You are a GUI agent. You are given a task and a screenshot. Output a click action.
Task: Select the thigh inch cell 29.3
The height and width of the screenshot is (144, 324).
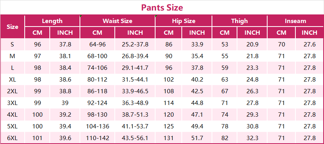click(x=252, y=114)
